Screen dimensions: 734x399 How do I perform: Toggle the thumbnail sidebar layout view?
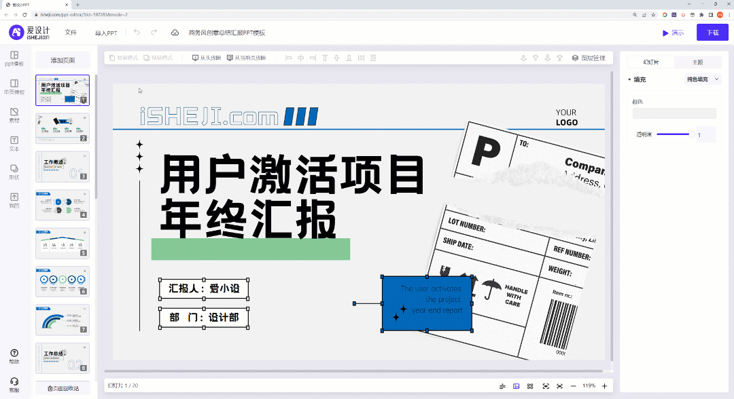[517, 386]
